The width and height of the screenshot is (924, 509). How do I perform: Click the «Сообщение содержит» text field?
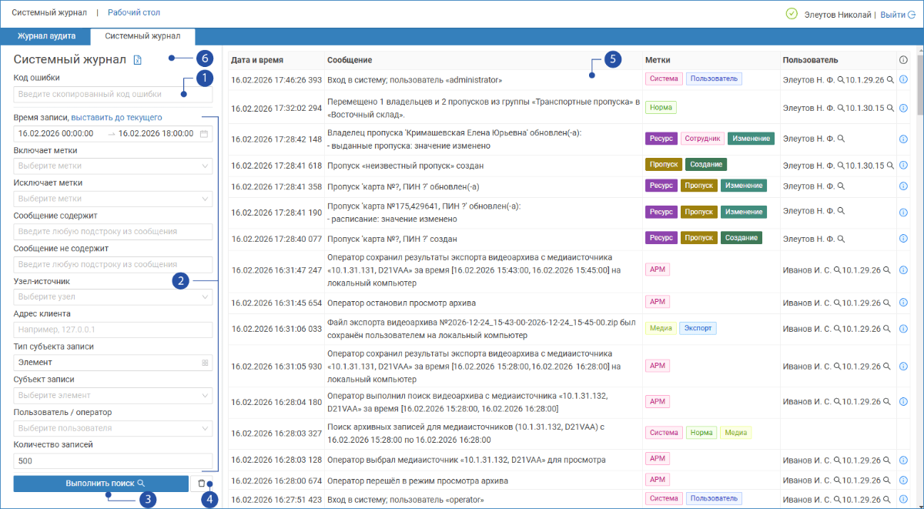point(112,231)
